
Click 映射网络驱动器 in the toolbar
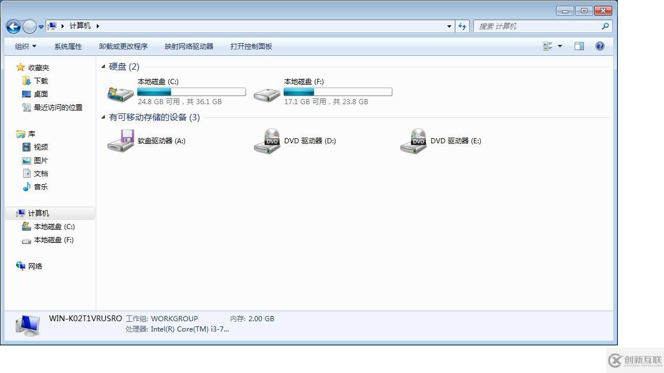[189, 47]
